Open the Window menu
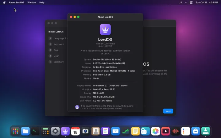This screenshot has width=221, height=138. 32,2
